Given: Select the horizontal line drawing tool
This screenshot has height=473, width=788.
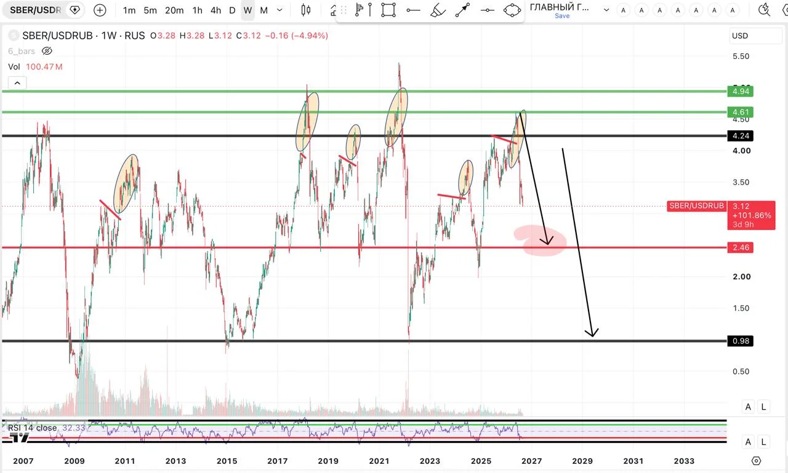Looking at the screenshot, I should [x=413, y=10].
